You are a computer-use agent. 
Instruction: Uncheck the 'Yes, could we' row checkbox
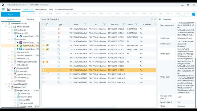point(43,45)
